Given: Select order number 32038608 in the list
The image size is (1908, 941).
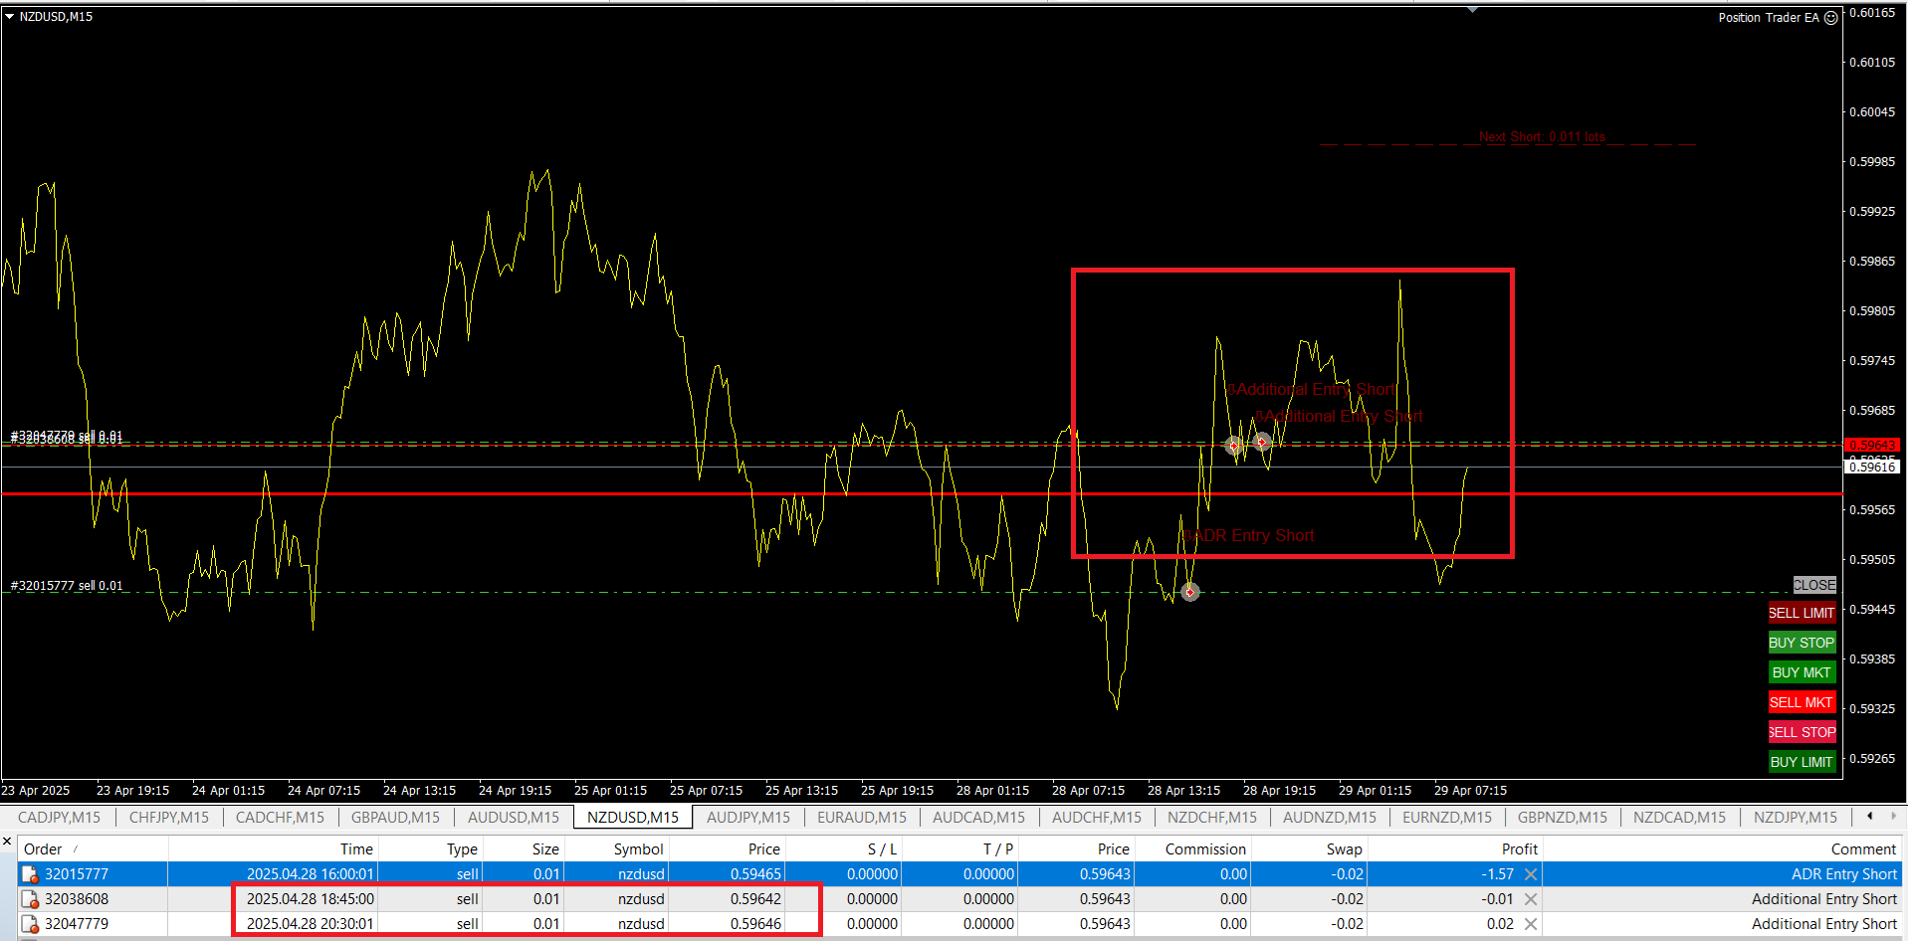Looking at the screenshot, I should (x=77, y=899).
